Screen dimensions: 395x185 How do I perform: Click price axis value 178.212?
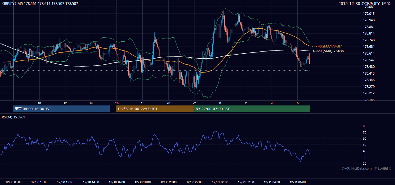click(369, 93)
